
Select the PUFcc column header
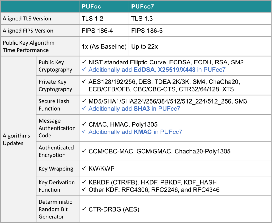click(x=91, y=7)
